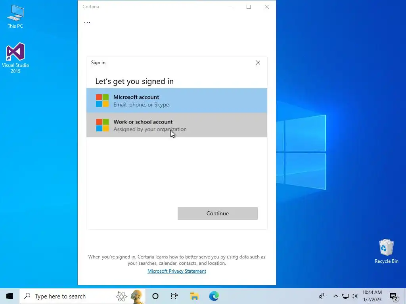
Task: Open the This PC desktop icon
Action: pos(15,16)
